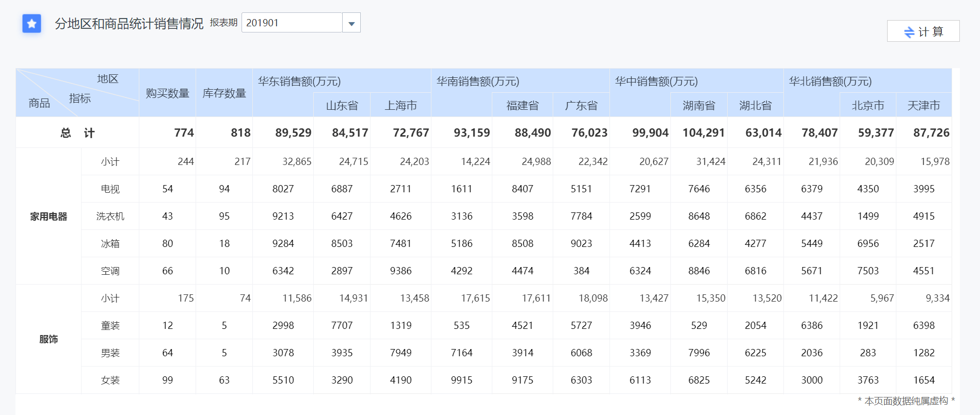Screen dimensions: 980x415
Task: Click the 女装 value 1654
Action: (x=924, y=380)
